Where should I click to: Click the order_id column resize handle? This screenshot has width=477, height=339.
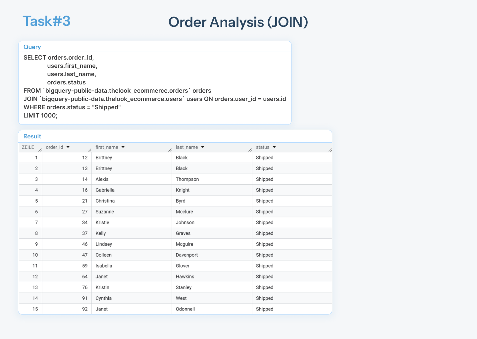click(x=89, y=150)
